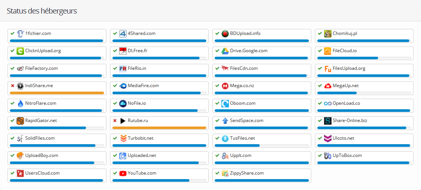Viewport: 421px width, 190px height.
Task: Click the ZippyShare.com folder icon
Action: coord(225,173)
